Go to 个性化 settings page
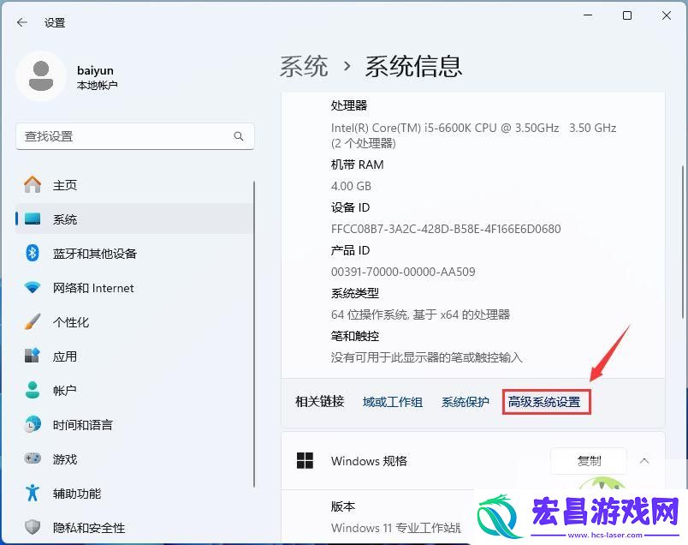The image size is (688, 545). [134, 321]
